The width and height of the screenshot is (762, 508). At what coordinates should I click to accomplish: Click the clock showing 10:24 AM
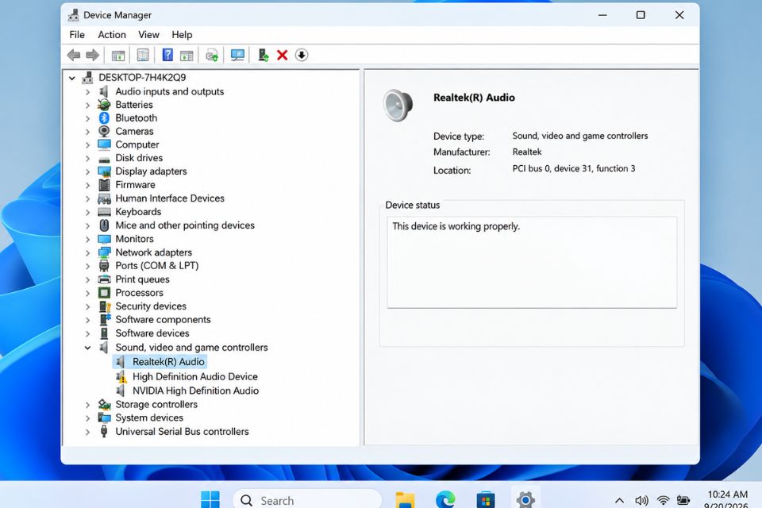[x=728, y=495]
